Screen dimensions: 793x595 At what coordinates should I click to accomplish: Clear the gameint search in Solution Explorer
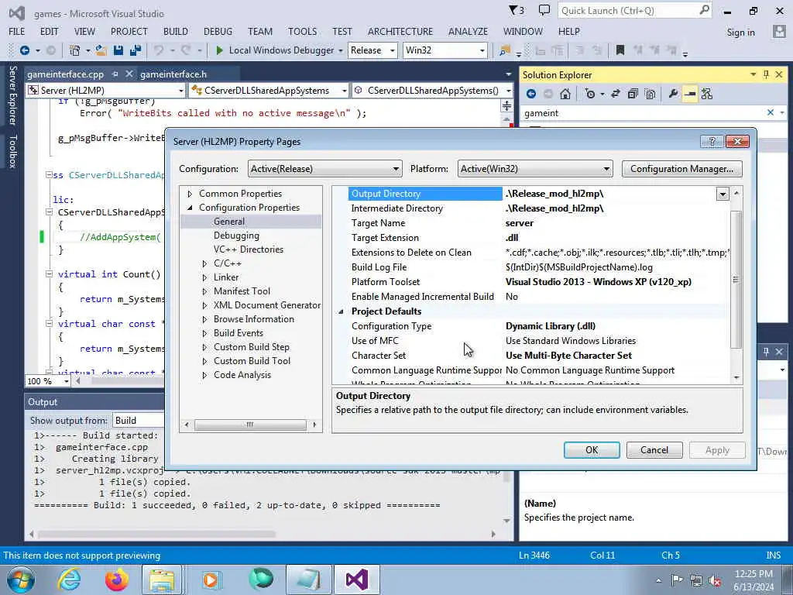point(771,112)
